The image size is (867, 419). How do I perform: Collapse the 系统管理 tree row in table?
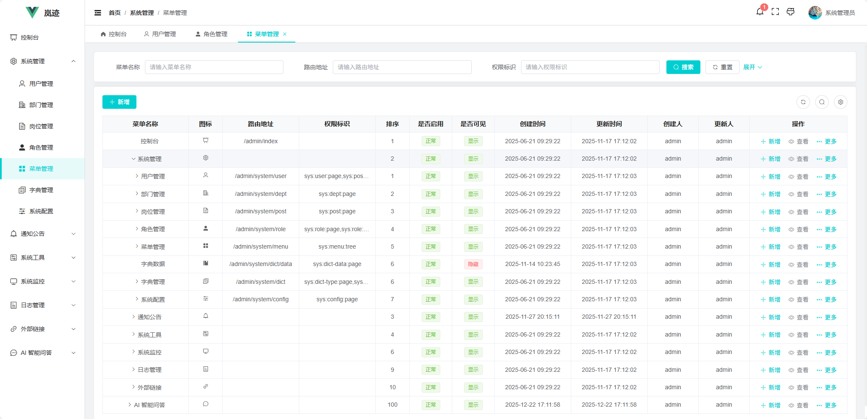pos(133,159)
